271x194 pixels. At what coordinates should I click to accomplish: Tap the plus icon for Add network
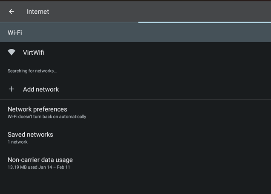point(12,89)
